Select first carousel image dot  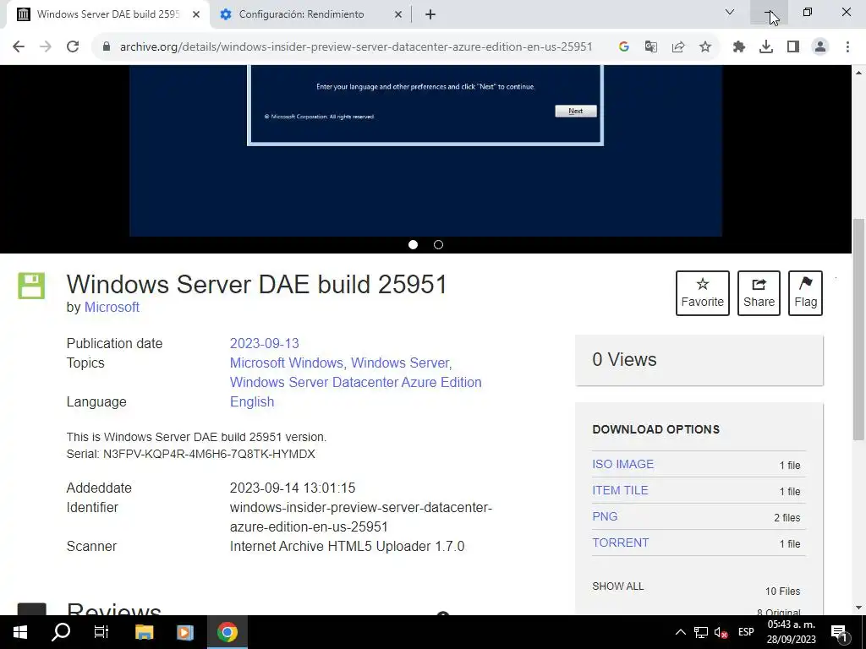[413, 244]
